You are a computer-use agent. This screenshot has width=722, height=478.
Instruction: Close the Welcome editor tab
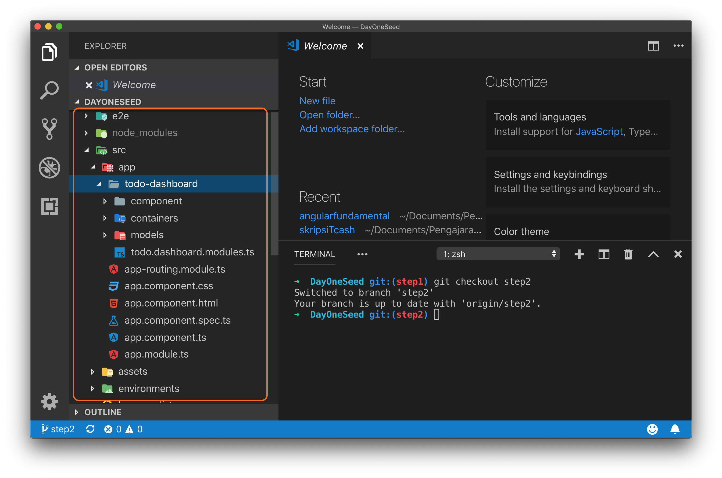pos(360,46)
